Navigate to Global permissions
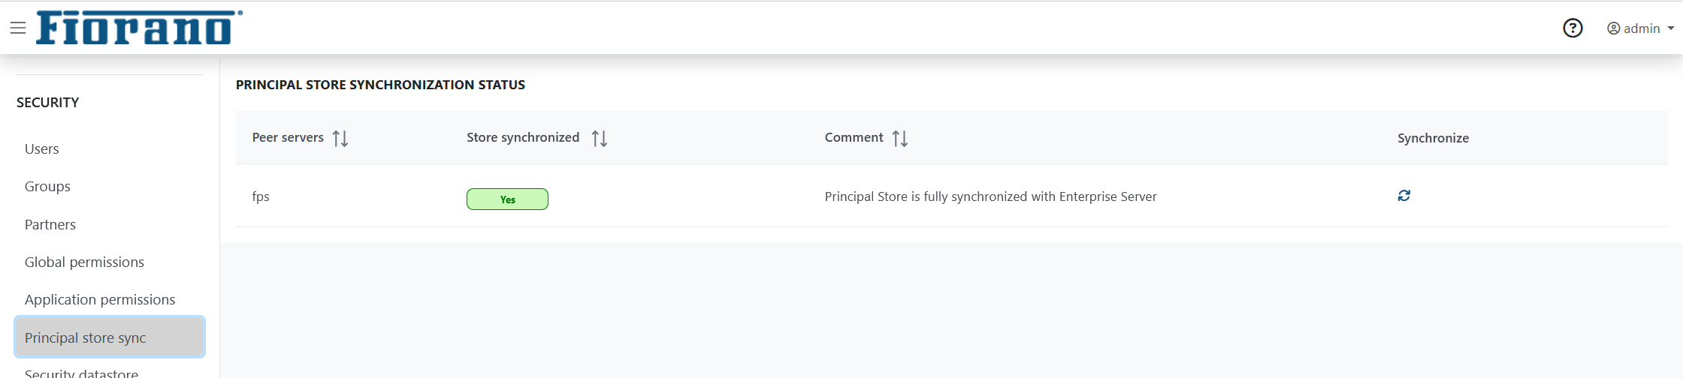The width and height of the screenshot is (1683, 378). point(84,262)
